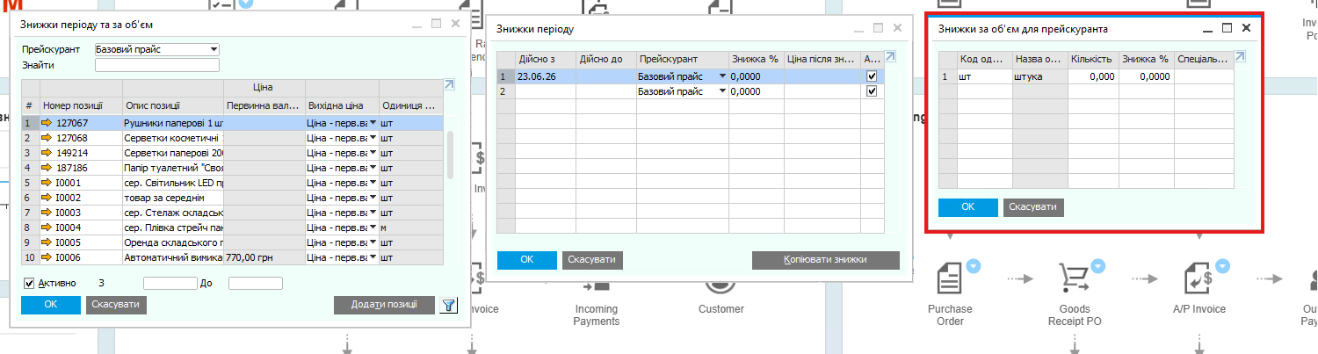The image size is (1318, 354).
Task: Open link arrow for item 127068
Action: click(47, 138)
